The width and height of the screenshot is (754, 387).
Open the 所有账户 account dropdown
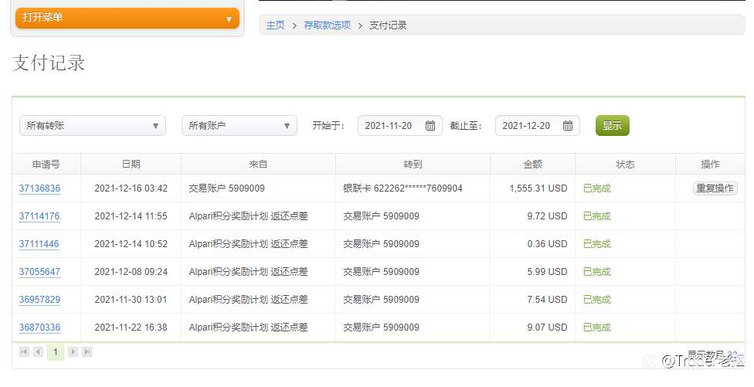[x=239, y=125]
